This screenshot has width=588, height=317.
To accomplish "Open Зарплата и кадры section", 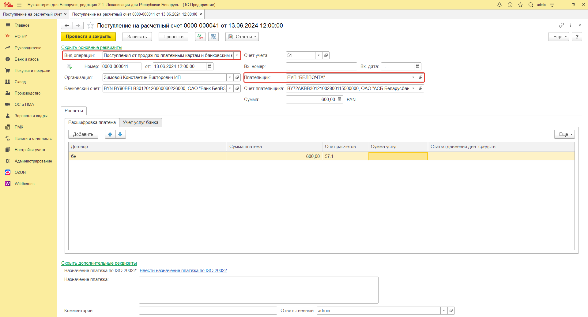I will (31, 116).
